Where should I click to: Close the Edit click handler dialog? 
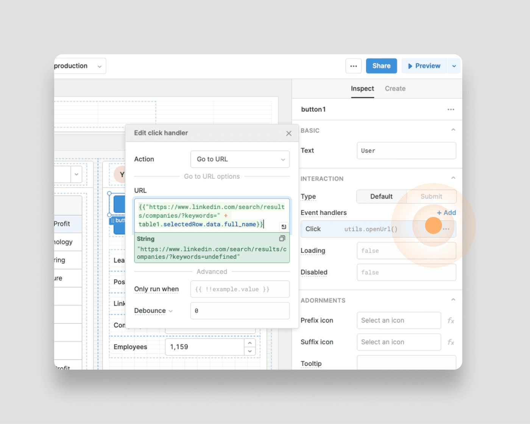coord(289,133)
